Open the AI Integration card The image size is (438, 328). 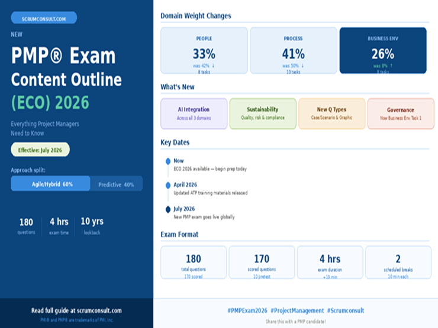pos(194,113)
